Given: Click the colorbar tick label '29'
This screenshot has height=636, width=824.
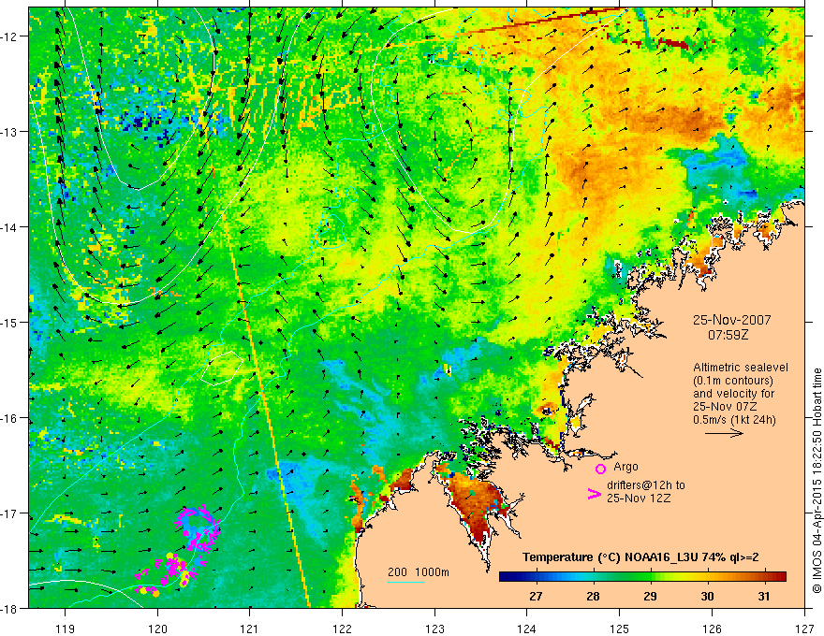Looking at the screenshot, I should click(x=650, y=597).
